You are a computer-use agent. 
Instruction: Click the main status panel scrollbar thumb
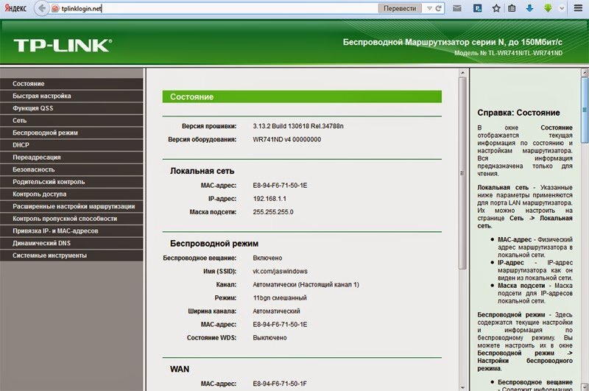point(462,173)
